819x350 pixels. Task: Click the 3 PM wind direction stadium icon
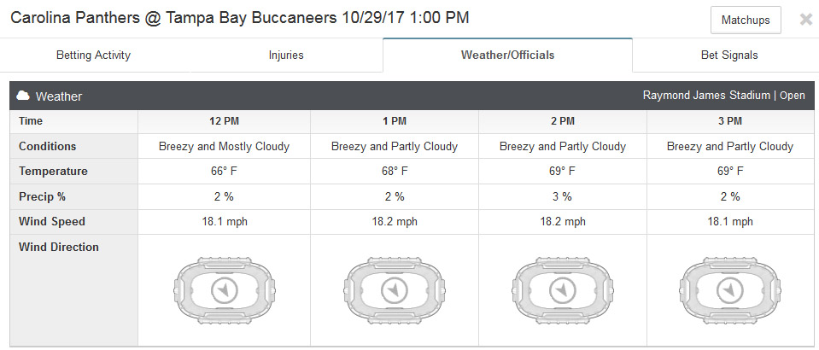click(729, 289)
